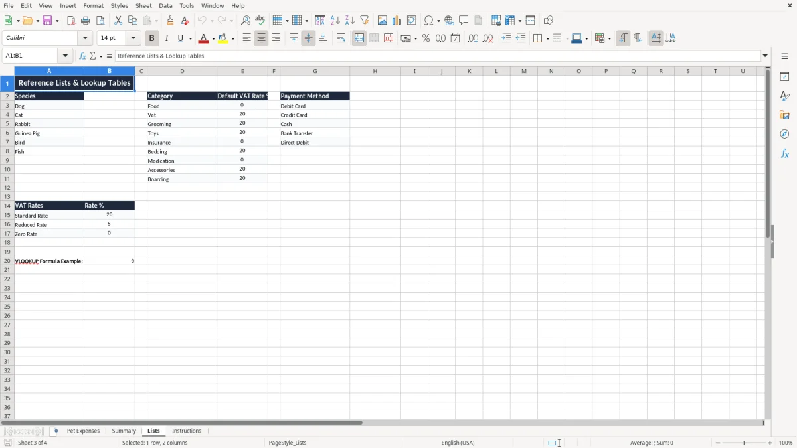This screenshot has height=448, width=797.
Task: Toggle Center Horizontally alignment
Action: coord(261,38)
